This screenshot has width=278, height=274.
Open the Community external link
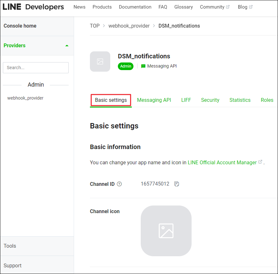pyautogui.click(x=215, y=7)
